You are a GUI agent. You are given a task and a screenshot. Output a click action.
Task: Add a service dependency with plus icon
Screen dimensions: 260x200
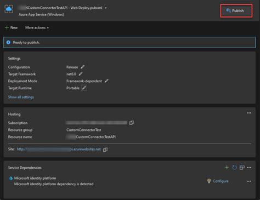pyautogui.click(x=227, y=167)
